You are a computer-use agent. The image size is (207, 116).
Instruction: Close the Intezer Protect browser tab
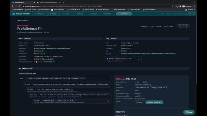pos(34,3)
